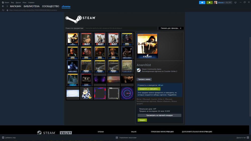Viewport: 251px width, 141px height.
Task: Select the Need for Speed trading card
Action: point(73,80)
